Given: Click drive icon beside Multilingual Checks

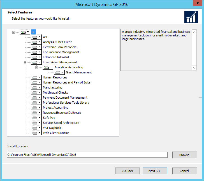Looking at the screenshot, I should (x=36, y=93).
